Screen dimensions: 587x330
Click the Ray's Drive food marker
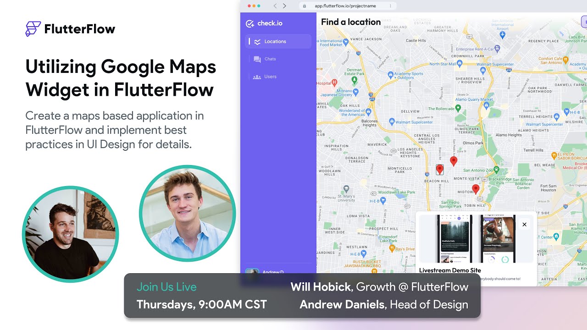pyautogui.click(x=392, y=248)
